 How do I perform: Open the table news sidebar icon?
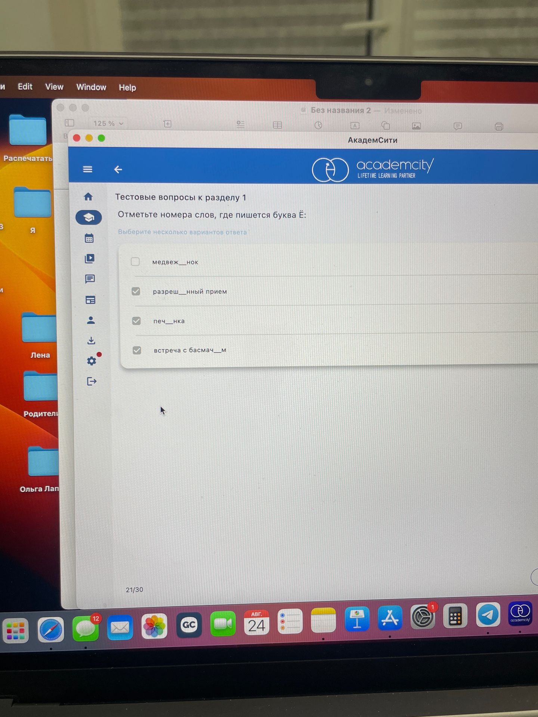click(90, 299)
